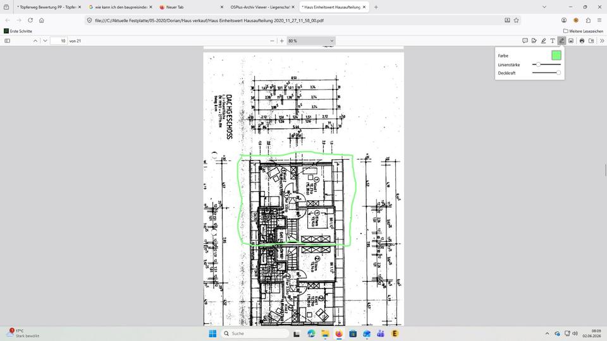This screenshot has height=341, width=607.
Task: Open the browser home page
Action: [42, 20]
